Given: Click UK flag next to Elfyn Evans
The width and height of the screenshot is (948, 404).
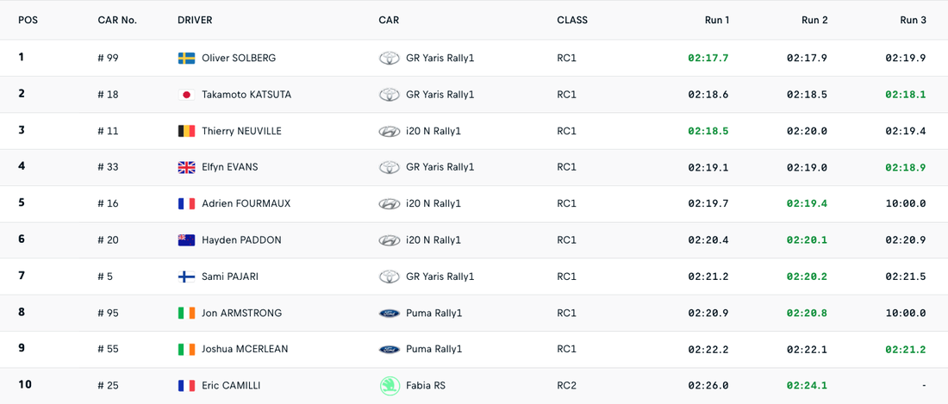Looking at the screenshot, I should (x=186, y=167).
